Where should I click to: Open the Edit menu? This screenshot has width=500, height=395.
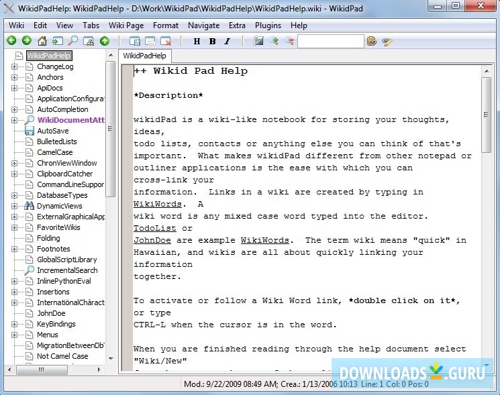(40, 25)
